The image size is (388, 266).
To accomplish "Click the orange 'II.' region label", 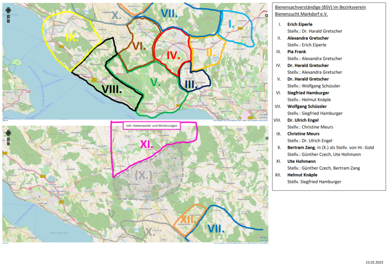I will pos(210,52).
